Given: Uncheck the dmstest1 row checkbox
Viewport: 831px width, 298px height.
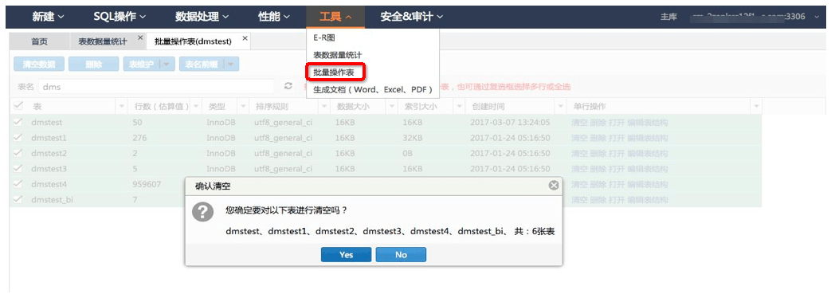Looking at the screenshot, I should pos(18,138).
